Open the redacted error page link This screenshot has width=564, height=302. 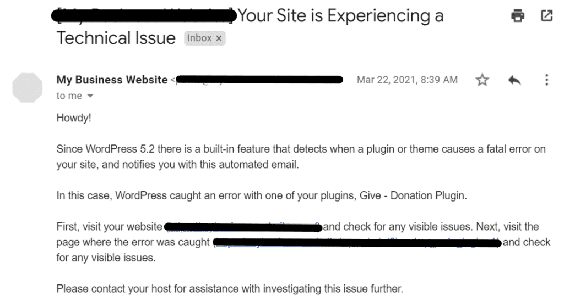pos(357,243)
